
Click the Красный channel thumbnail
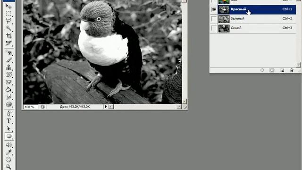(224, 9)
